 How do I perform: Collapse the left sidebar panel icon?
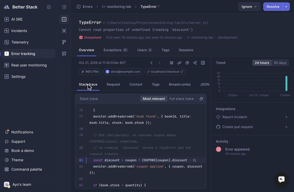[49, 7]
